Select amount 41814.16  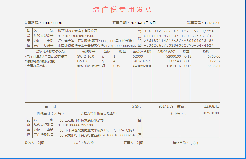tap(173, 66)
